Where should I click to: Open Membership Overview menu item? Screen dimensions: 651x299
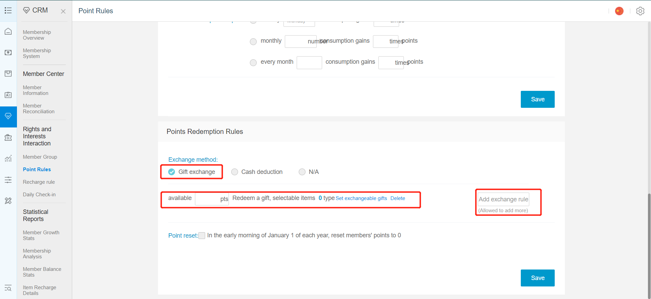click(37, 35)
